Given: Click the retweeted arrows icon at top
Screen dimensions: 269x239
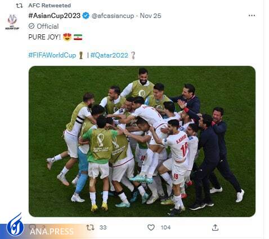Looking at the screenshot, I should [x=19, y=6].
